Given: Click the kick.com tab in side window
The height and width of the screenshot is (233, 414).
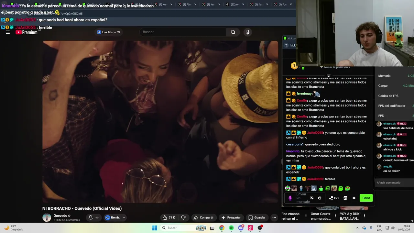Looking at the screenshot, I should pos(290,38).
